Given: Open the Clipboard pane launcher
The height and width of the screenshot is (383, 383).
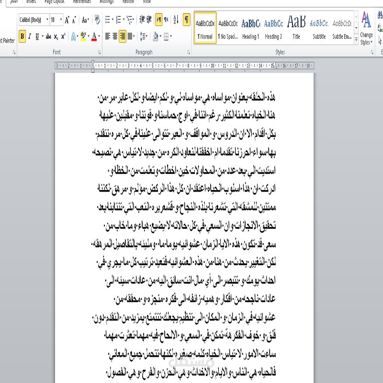Looking at the screenshot, I should point(14,52).
